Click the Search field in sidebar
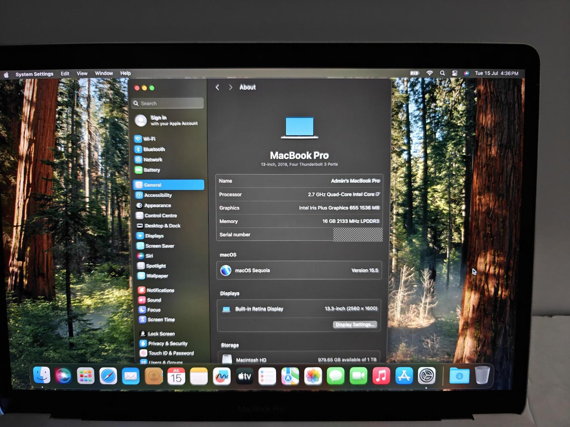Image resolution: width=570 pixels, height=427 pixels. (168, 104)
